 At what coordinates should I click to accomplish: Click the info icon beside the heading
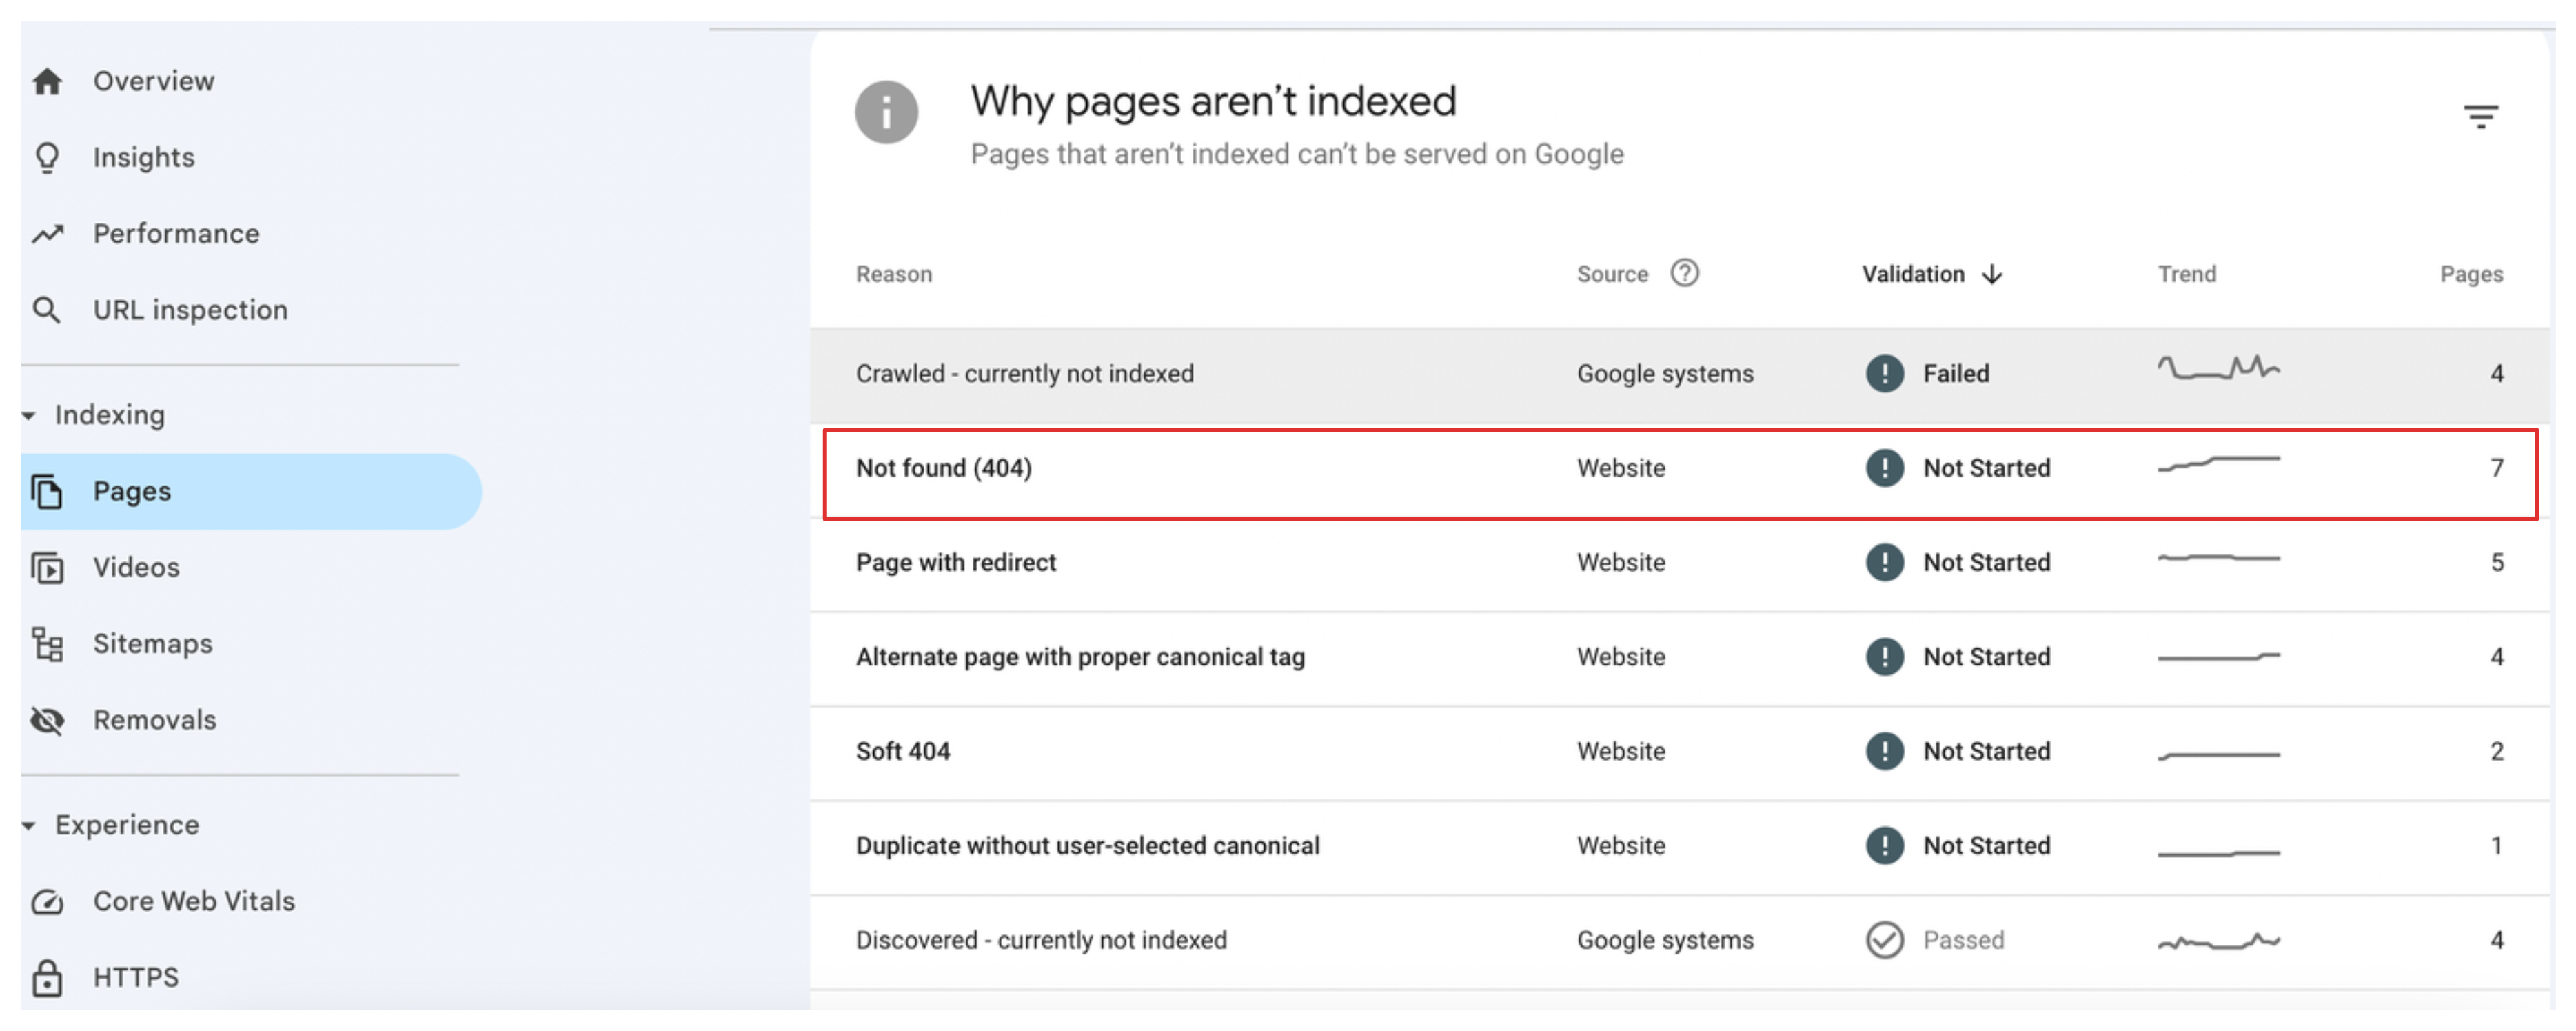(x=888, y=113)
